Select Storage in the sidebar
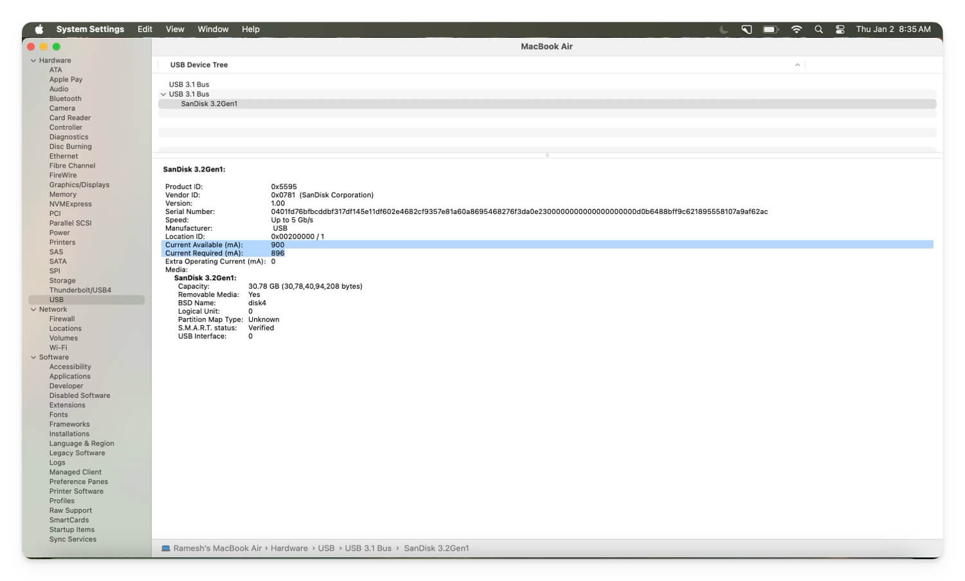965x581 pixels. pos(62,280)
